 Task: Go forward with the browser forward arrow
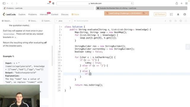coord(17,3)
